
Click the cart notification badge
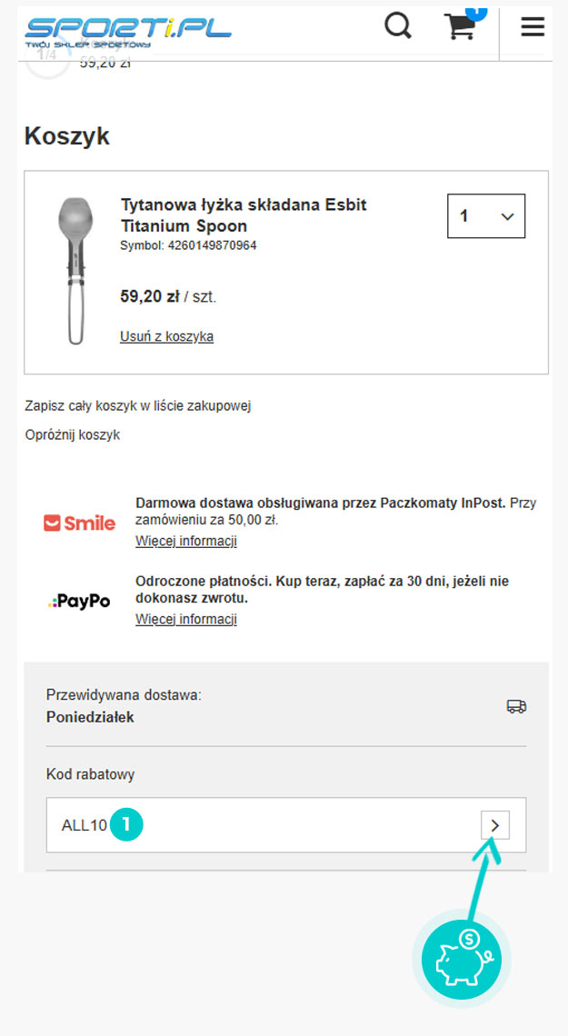click(x=474, y=11)
